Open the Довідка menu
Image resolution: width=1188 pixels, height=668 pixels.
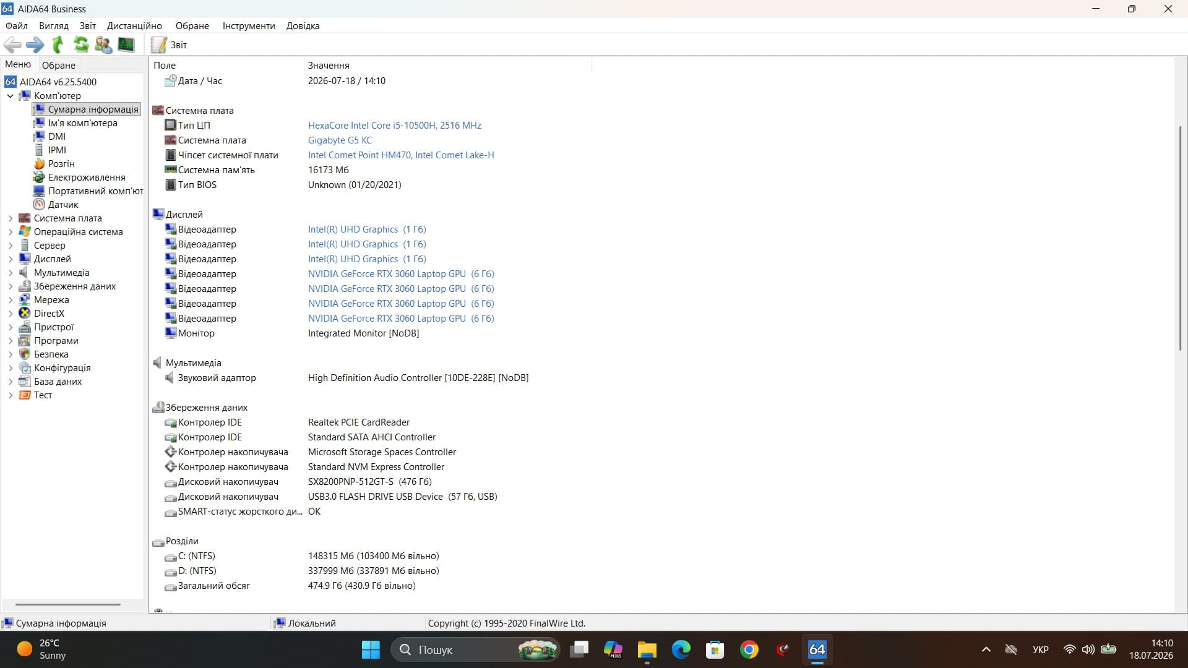[303, 25]
